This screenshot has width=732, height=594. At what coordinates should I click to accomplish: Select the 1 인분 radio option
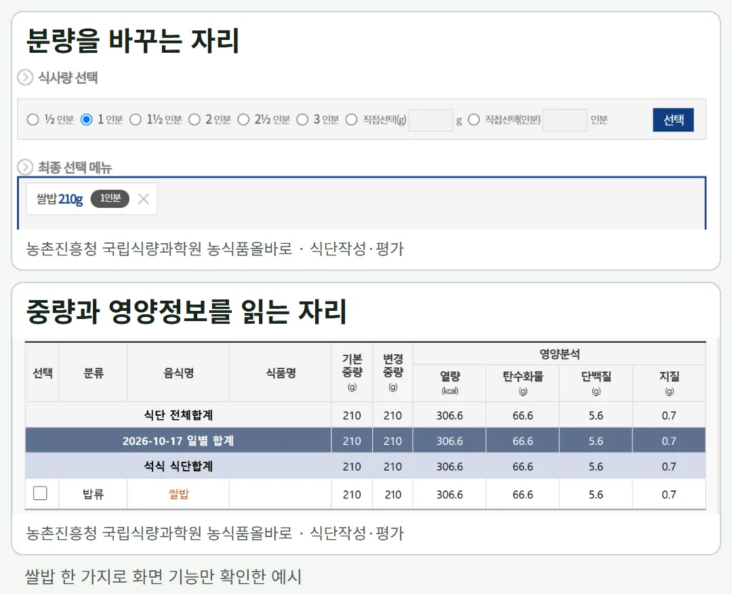(86, 119)
